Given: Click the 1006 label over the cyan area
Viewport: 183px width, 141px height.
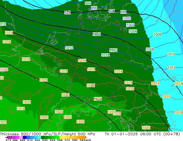Looking at the screenshot, I should pyautogui.click(x=157, y=35).
